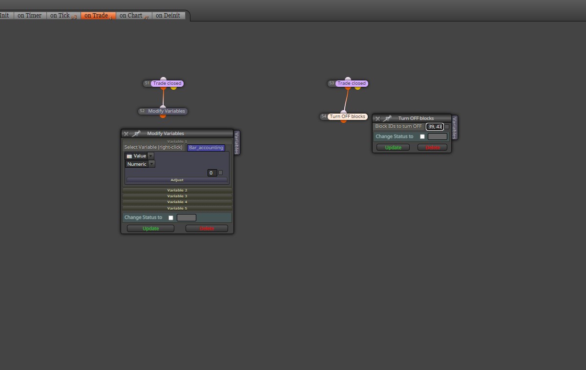The width and height of the screenshot is (586, 370).
Task: Click Delete in Modify Variables panel
Action: point(207,229)
